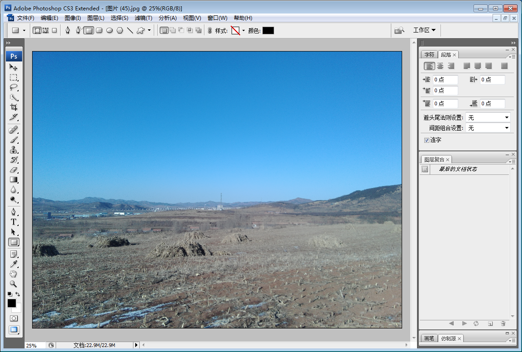
Task: Select the Horizontal Type tool
Action: [x=14, y=222]
